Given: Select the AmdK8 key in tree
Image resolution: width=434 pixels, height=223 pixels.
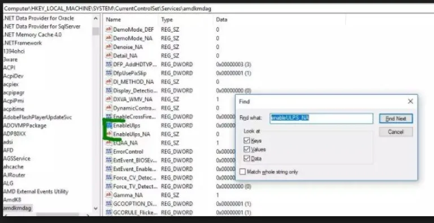Looking at the screenshot, I should point(12,199).
